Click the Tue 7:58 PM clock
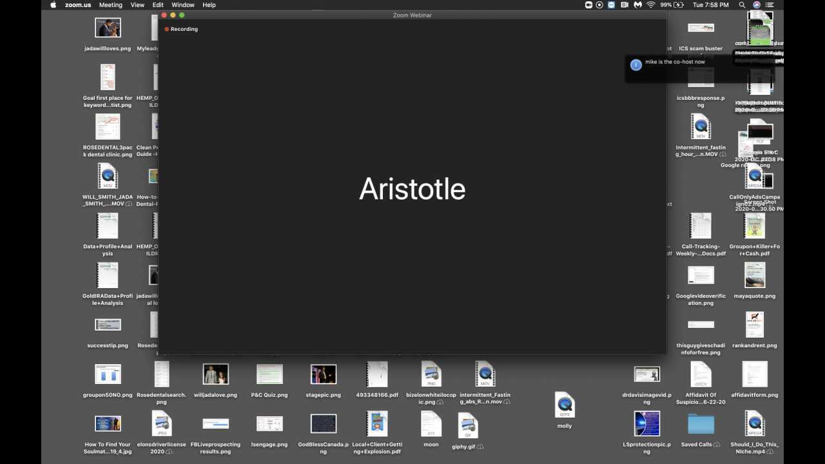Image resolution: width=825 pixels, height=464 pixels. (711, 5)
